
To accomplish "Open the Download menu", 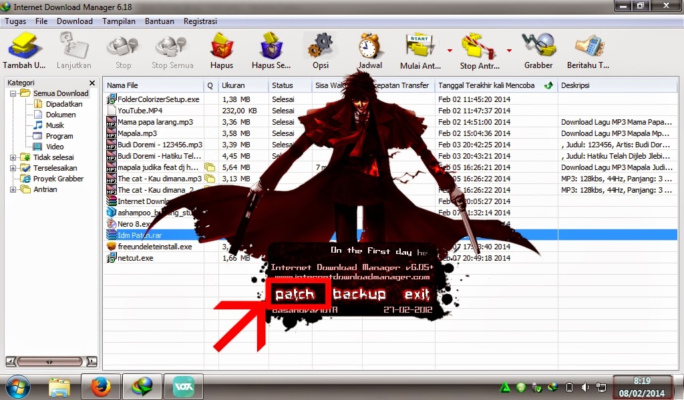I will [75, 21].
